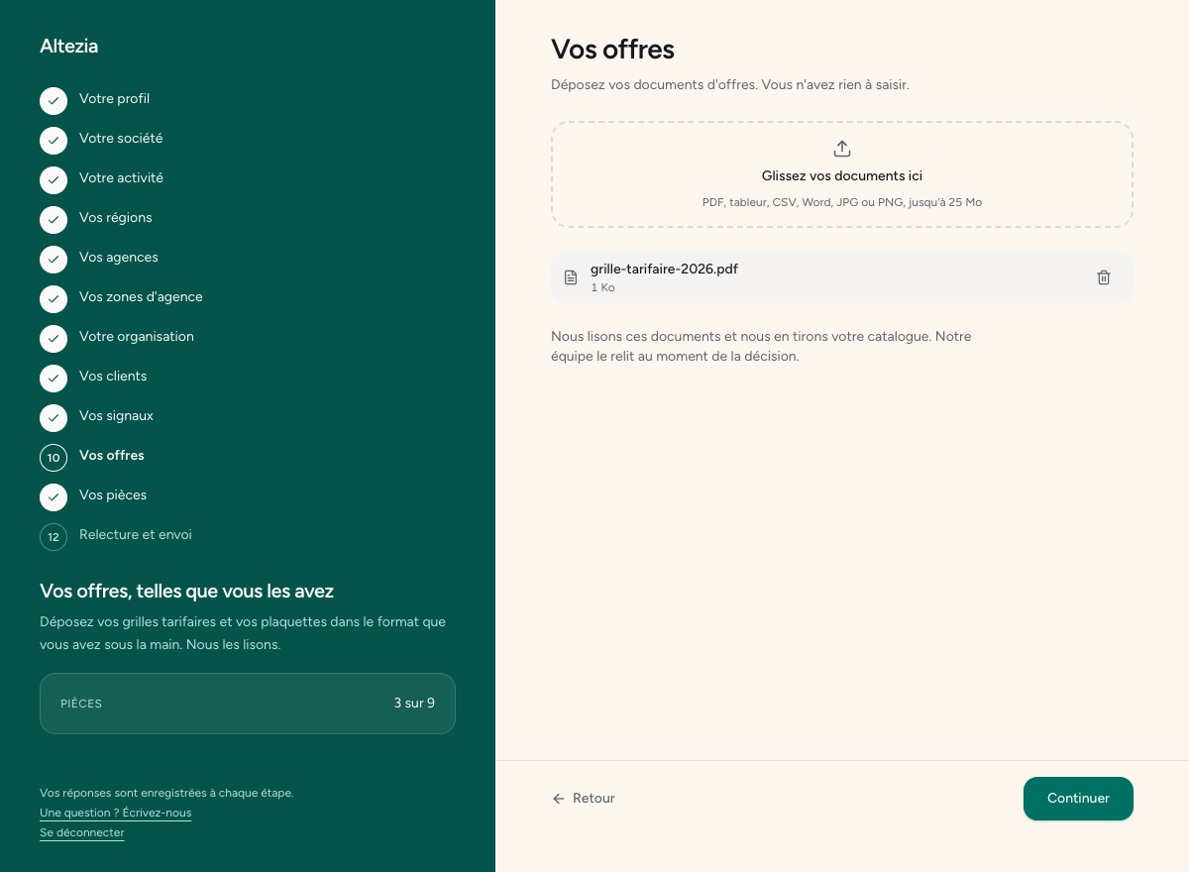The width and height of the screenshot is (1189, 872).
Task: Navigate to Vos agences step
Action: point(119,258)
